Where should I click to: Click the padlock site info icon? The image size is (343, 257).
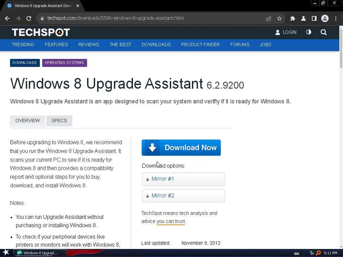[x=42, y=18]
